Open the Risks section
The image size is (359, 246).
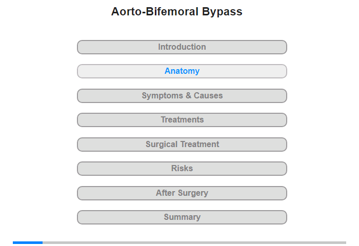[182, 169]
